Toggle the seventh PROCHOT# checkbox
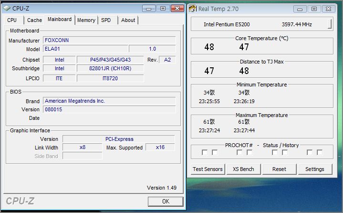The image size is (343, 213). point(310,152)
